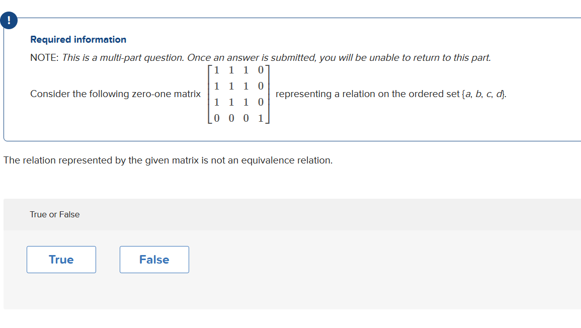Click the bottom-right matrix entry 1
Image resolution: width=581 pixels, height=328 pixels.
261,118
